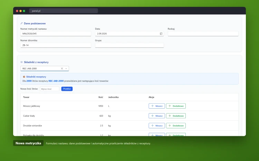Focus the Data field with 2.09.2026
Viewport: 259px width, 161px height.
click(x=129, y=34)
